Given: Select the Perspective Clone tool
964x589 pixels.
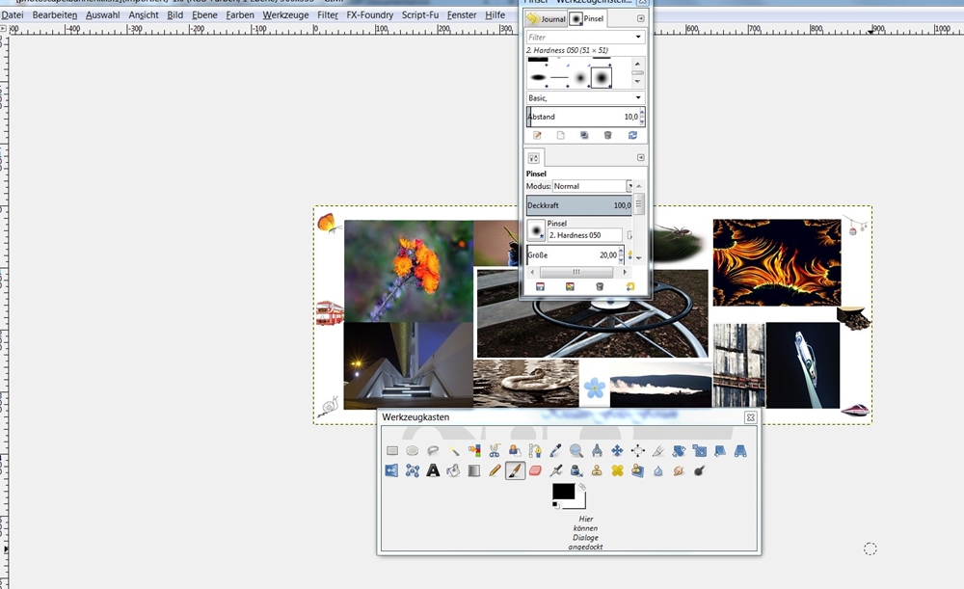Looking at the screenshot, I should (x=638, y=471).
